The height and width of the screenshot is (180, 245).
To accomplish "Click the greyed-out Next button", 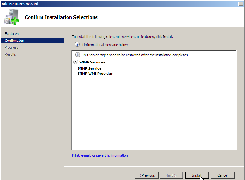I will point(171,175).
